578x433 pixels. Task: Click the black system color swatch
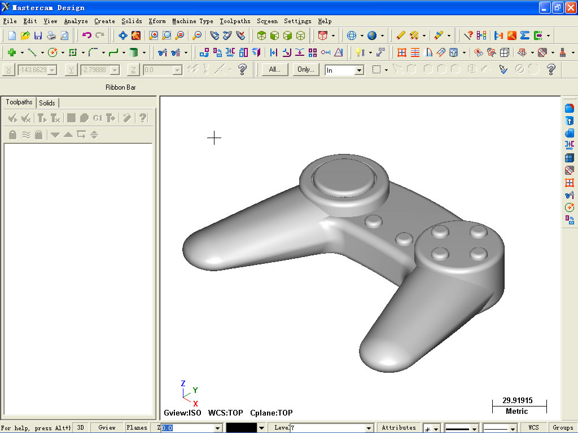coord(241,428)
